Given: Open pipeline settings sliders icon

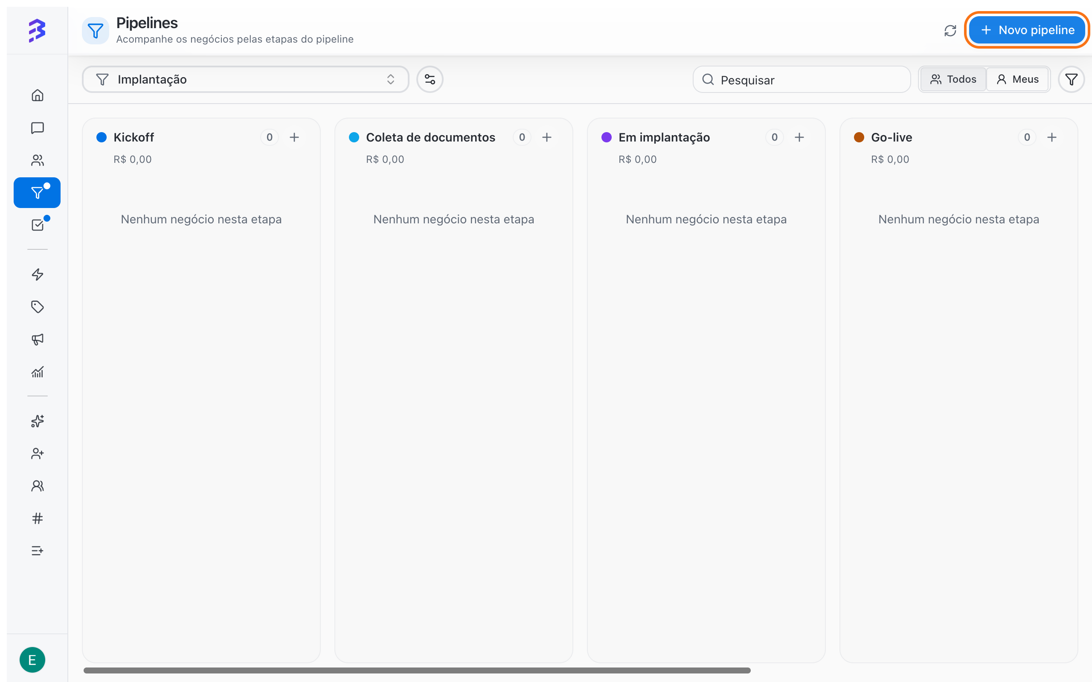Looking at the screenshot, I should coord(430,79).
